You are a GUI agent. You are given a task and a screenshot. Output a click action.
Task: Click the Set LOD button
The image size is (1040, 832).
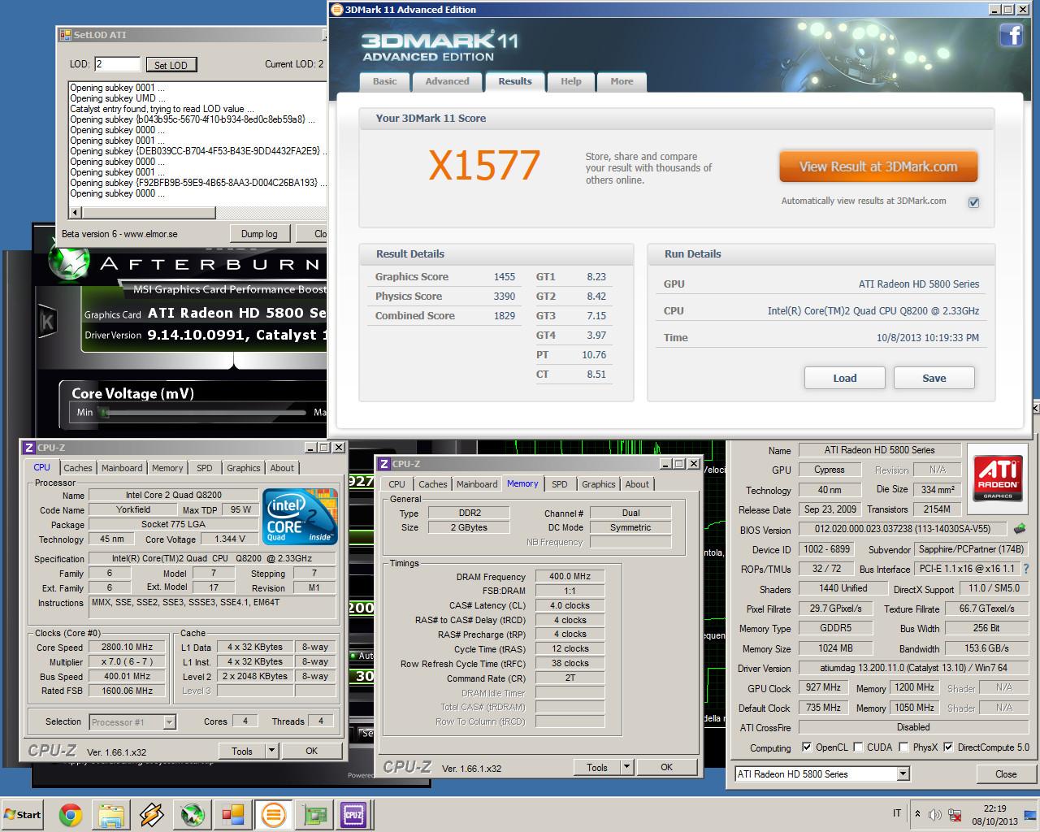tap(171, 65)
